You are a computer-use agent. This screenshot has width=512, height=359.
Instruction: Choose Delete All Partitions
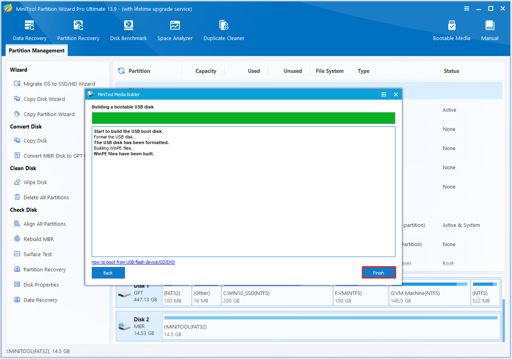coord(41,197)
